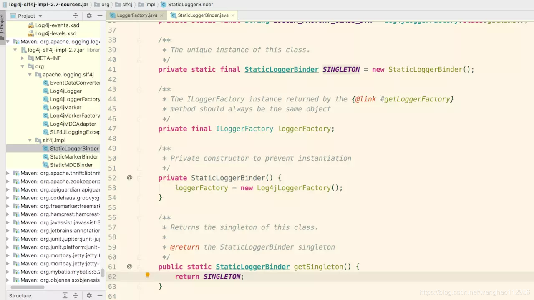
Task: Click the Project tree horizontal scrollbar
Action: (x=28, y=287)
